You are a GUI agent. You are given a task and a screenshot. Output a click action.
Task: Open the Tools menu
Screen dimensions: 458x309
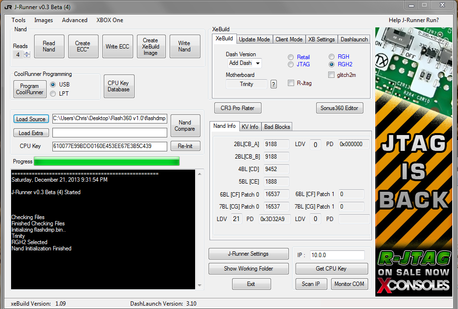(18, 20)
